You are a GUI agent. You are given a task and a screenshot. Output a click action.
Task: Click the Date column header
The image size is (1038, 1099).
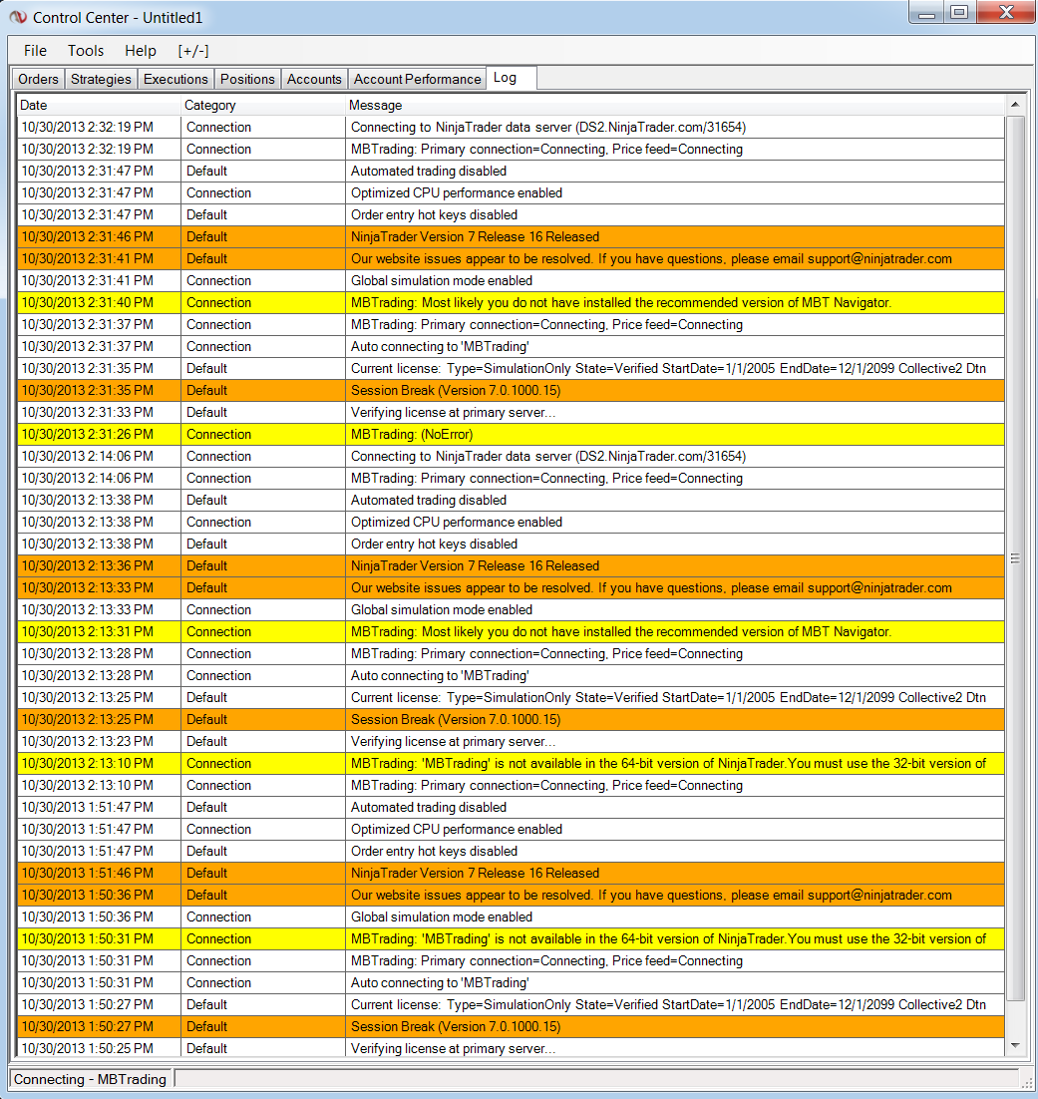click(98, 105)
